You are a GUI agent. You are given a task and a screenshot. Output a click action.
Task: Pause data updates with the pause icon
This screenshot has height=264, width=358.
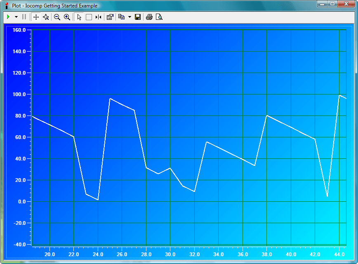click(x=23, y=17)
